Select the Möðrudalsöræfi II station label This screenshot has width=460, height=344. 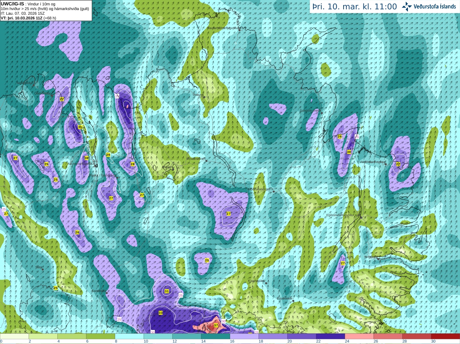pyautogui.click(x=261, y=189)
